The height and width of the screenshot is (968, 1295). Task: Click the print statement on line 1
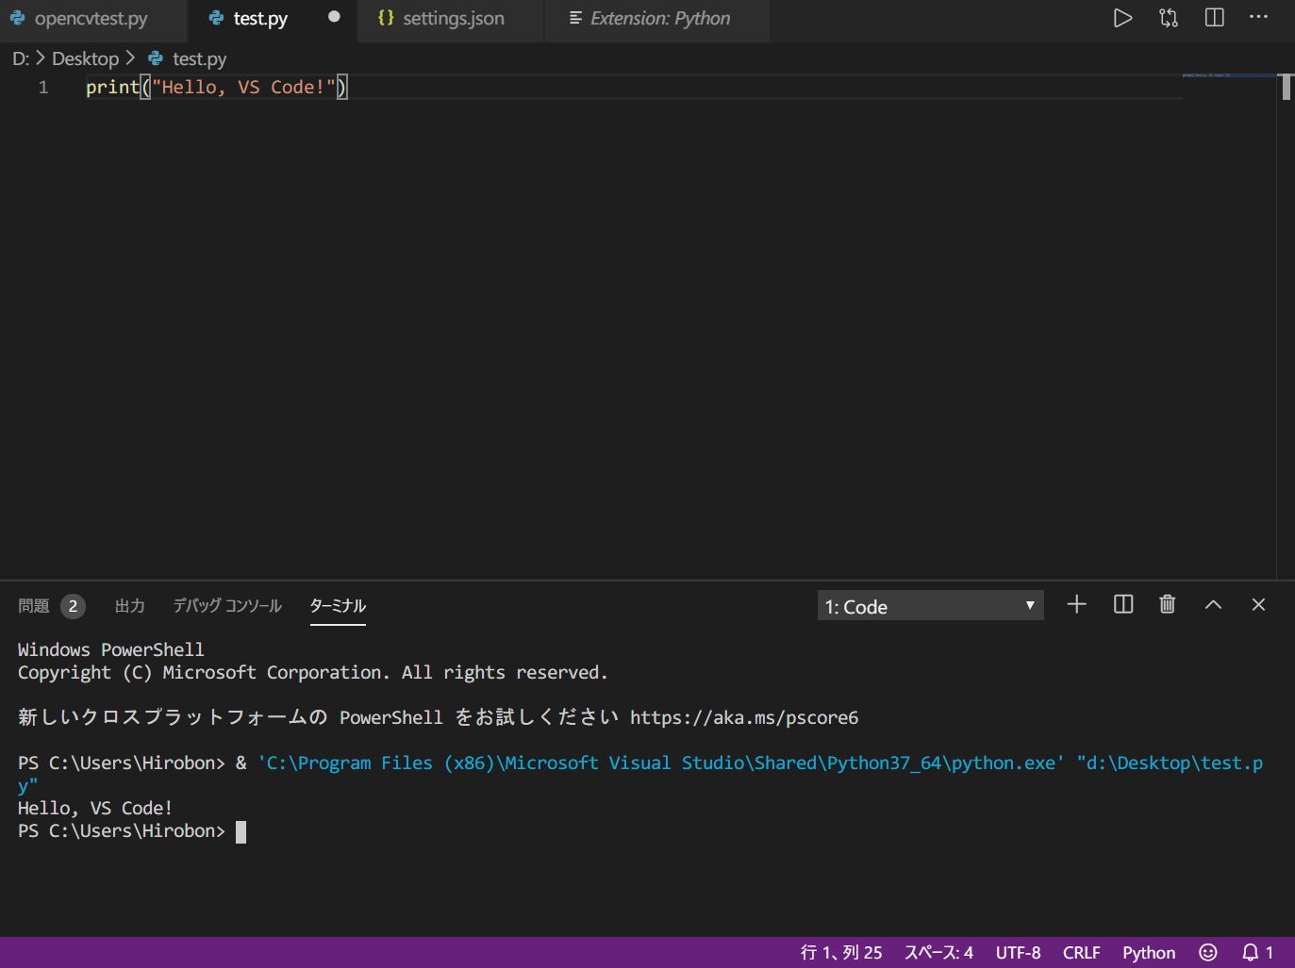click(x=217, y=87)
